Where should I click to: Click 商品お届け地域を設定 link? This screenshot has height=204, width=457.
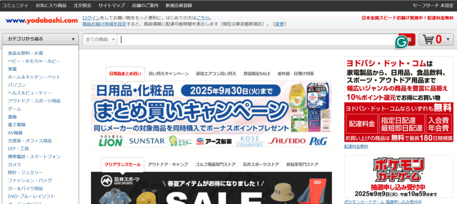point(104,24)
